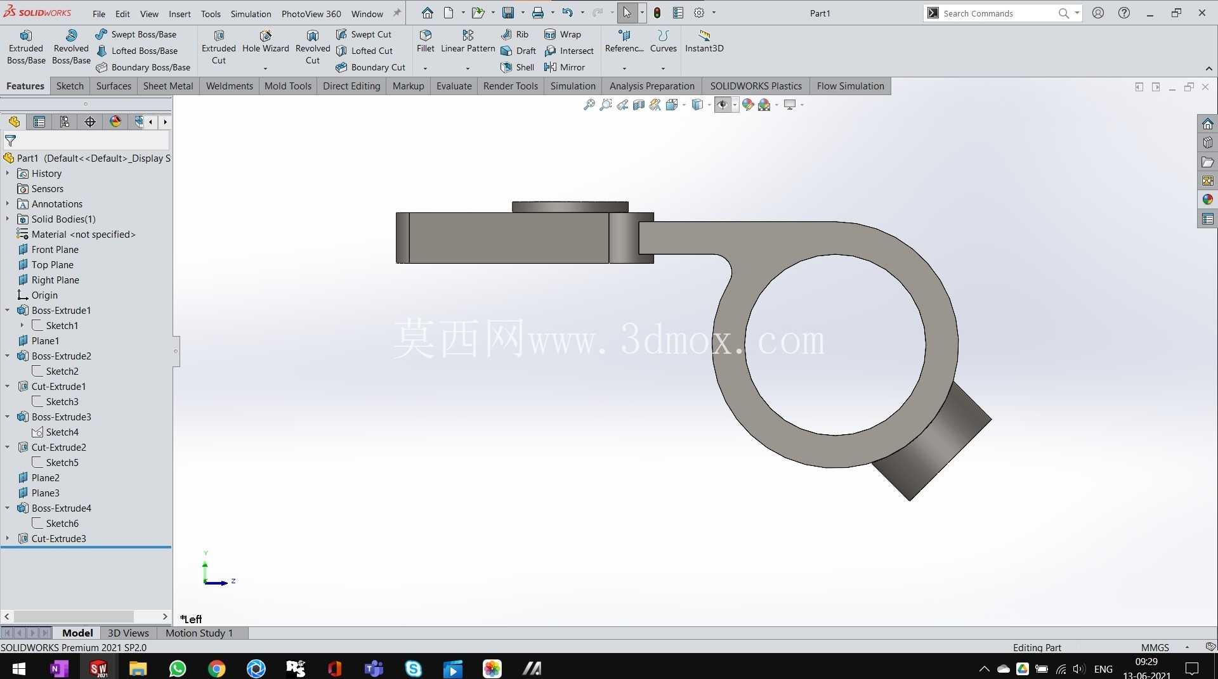Image resolution: width=1218 pixels, height=679 pixels.
Task: Open the ConfigurationManager tab icon
Action: 65,122
